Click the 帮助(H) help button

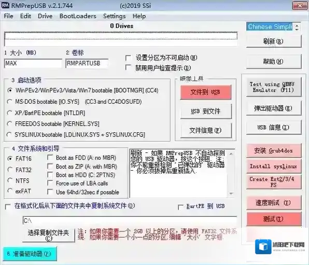[x=274, y=62]
